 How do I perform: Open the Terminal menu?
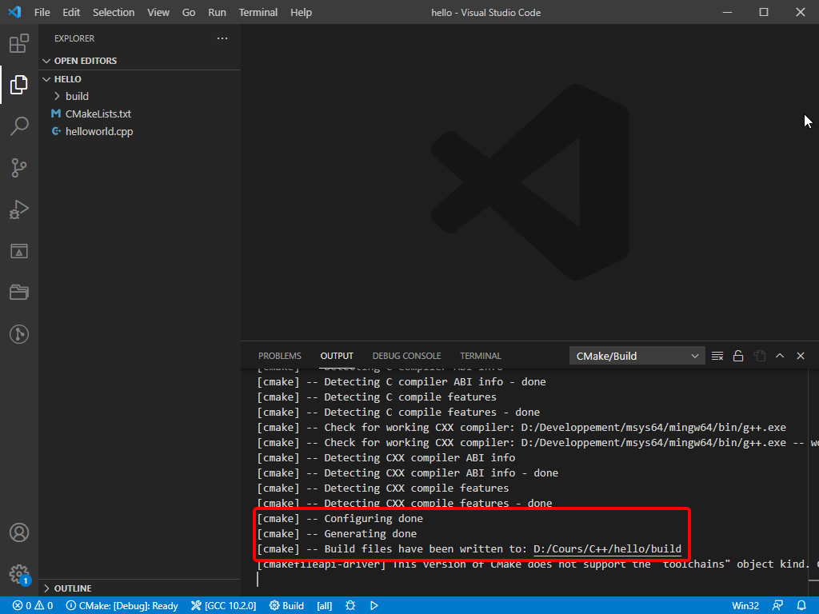258,12
